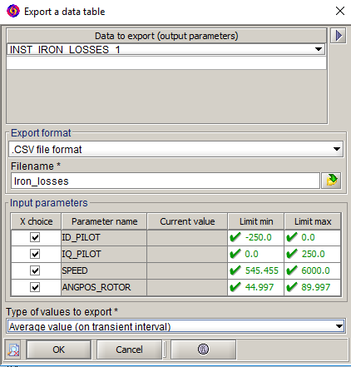Click green checkmark beside 6000.0 limit max
The image size is (351, 367).
[292, 270]
